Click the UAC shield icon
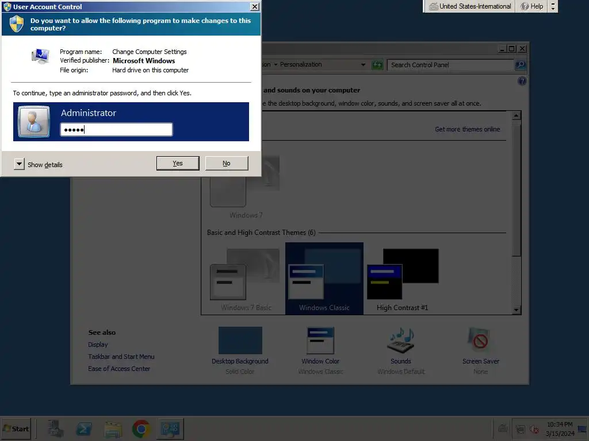 point(17,24)
